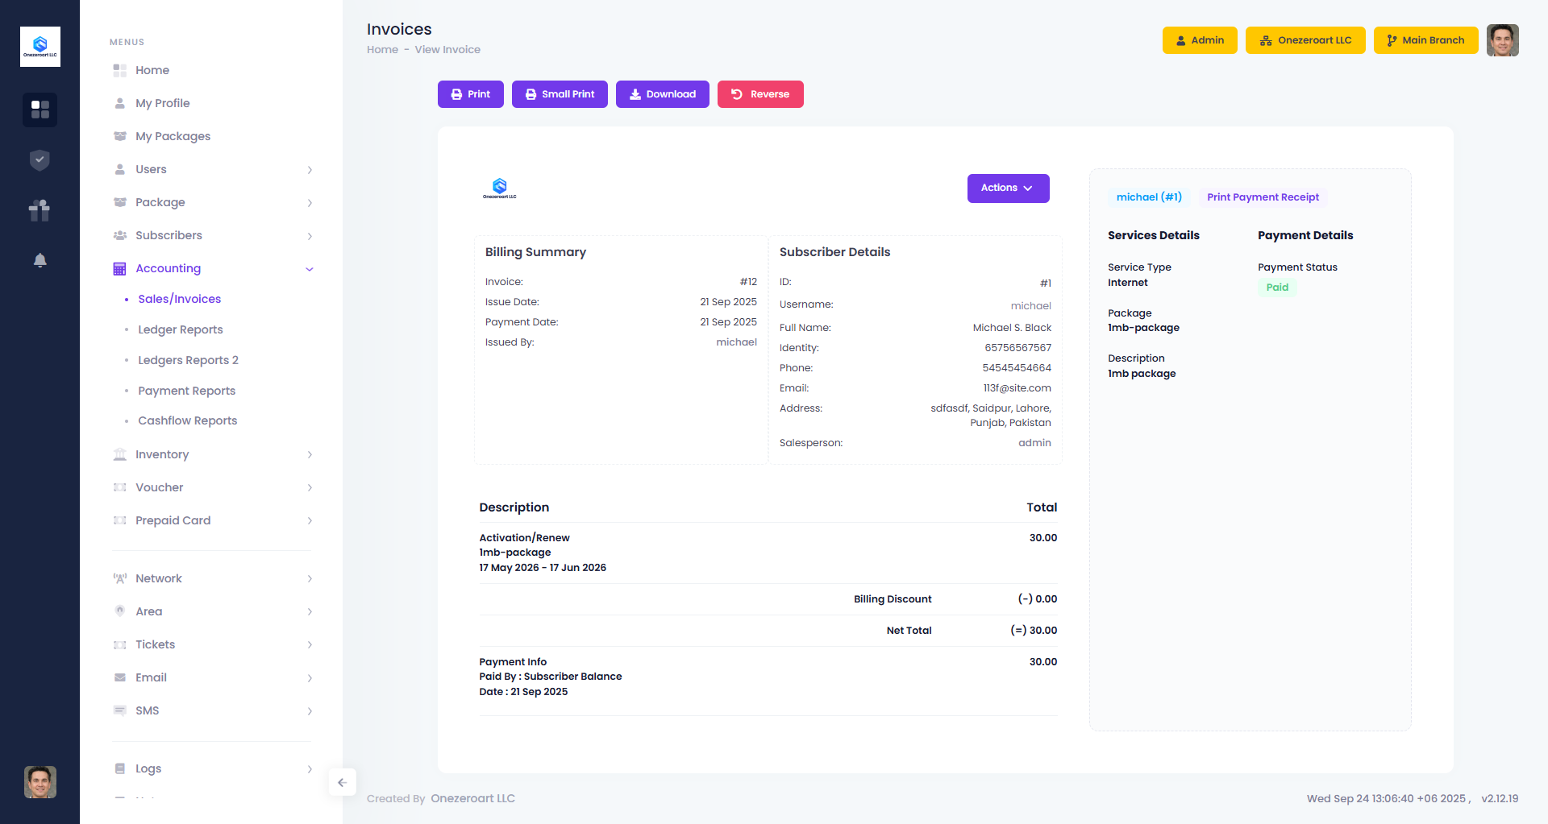Select the Sales/Invoices item under Accounting

point(179,299)
